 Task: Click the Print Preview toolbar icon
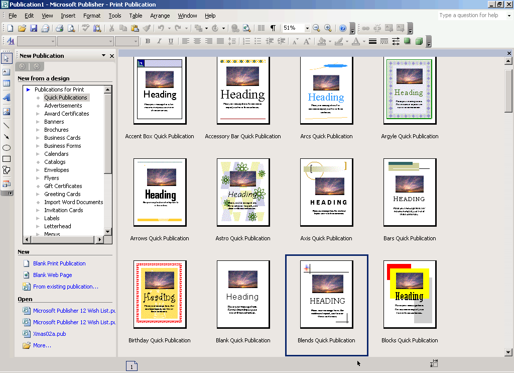point(71,29)
